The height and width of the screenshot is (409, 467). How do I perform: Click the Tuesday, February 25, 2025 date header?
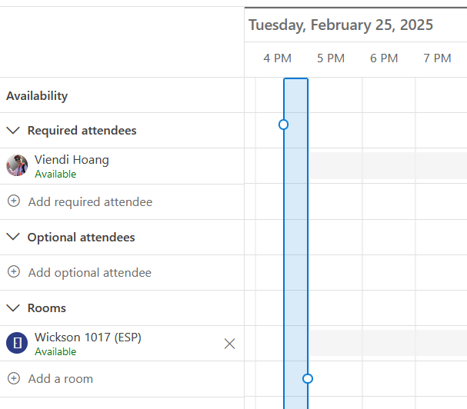click(x=341, y=25)
